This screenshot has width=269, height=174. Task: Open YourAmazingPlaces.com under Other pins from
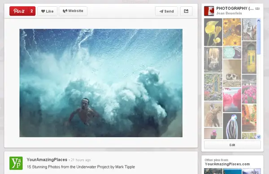tap(227, 164)
